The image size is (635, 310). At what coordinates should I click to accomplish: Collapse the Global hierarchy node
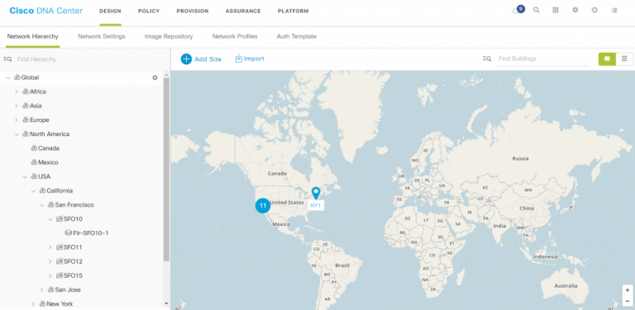pos(7,77)
